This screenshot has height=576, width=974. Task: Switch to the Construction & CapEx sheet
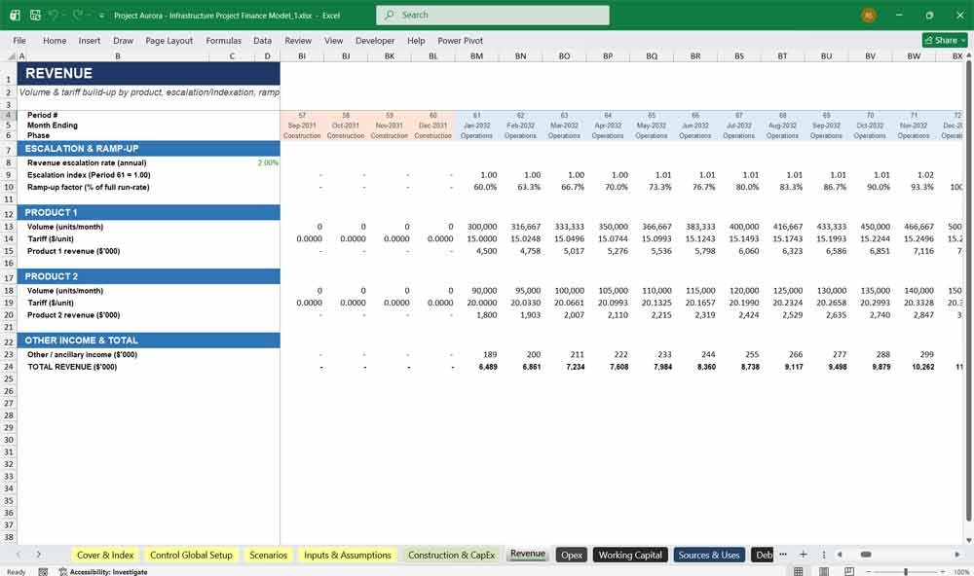[x=451, y=555]
